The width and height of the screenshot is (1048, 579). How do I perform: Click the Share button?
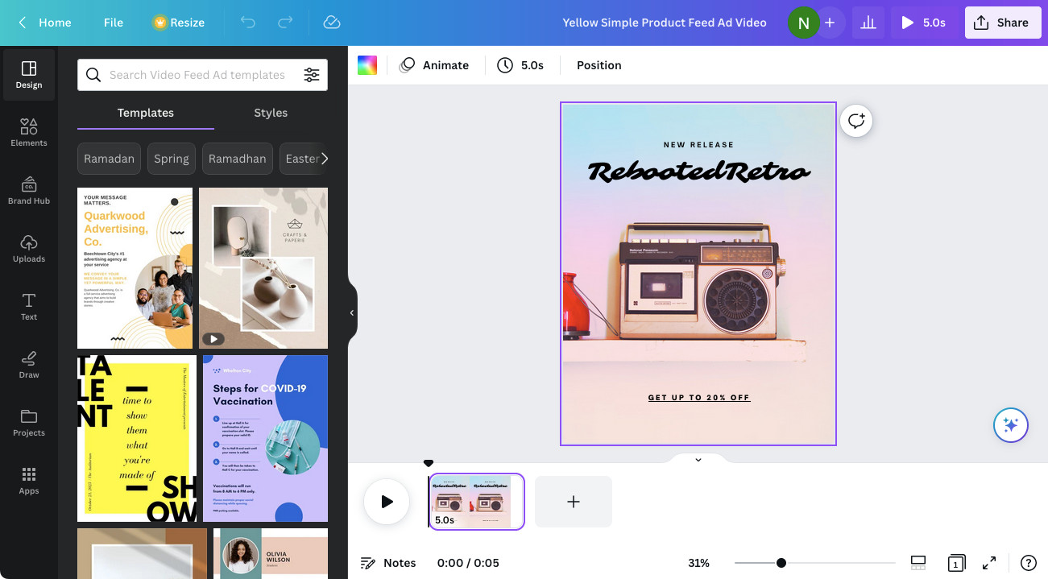click(x=1001, y=23)
